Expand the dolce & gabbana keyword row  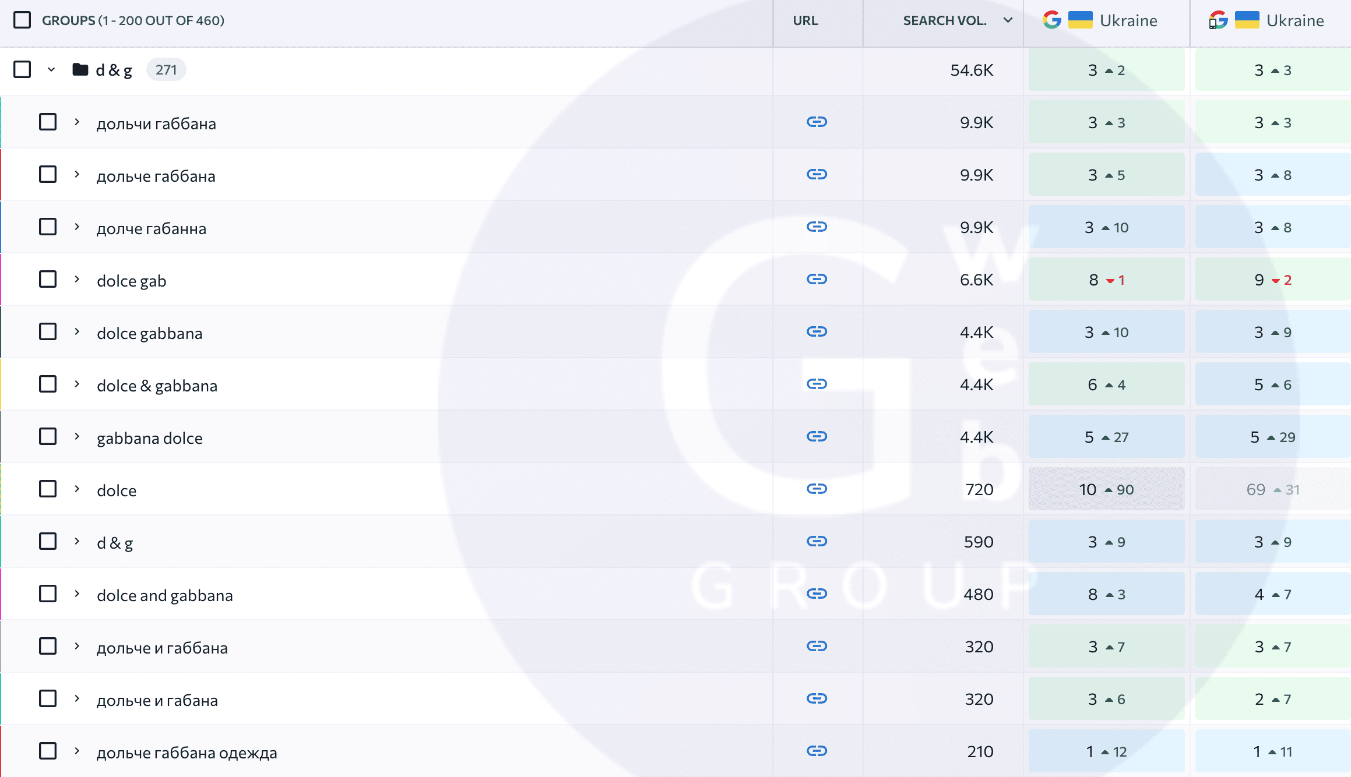point(77,384)
